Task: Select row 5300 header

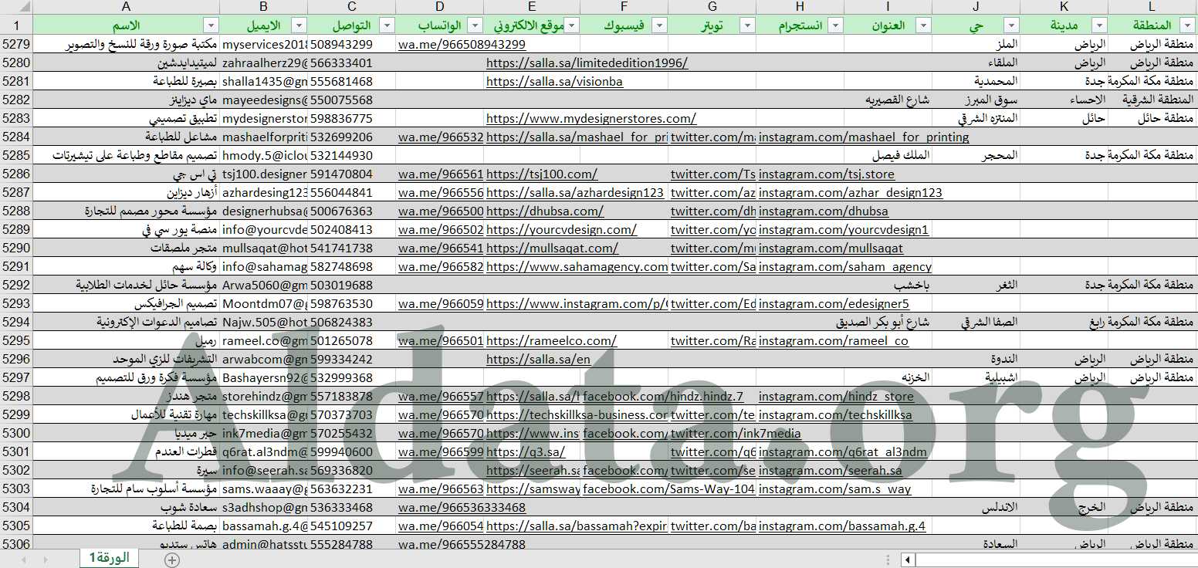Action: pyautogui.click(x=15, y=434)
